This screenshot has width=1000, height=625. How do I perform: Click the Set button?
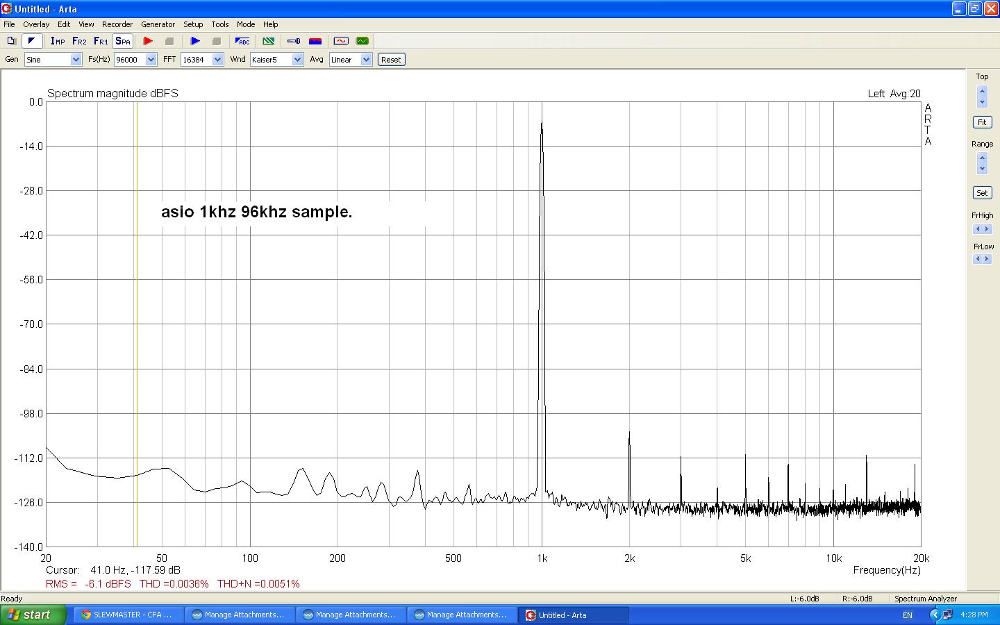982,193
